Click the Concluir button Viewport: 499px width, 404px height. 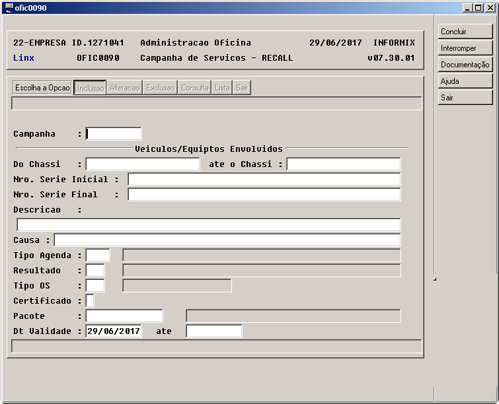coord(465,32)
